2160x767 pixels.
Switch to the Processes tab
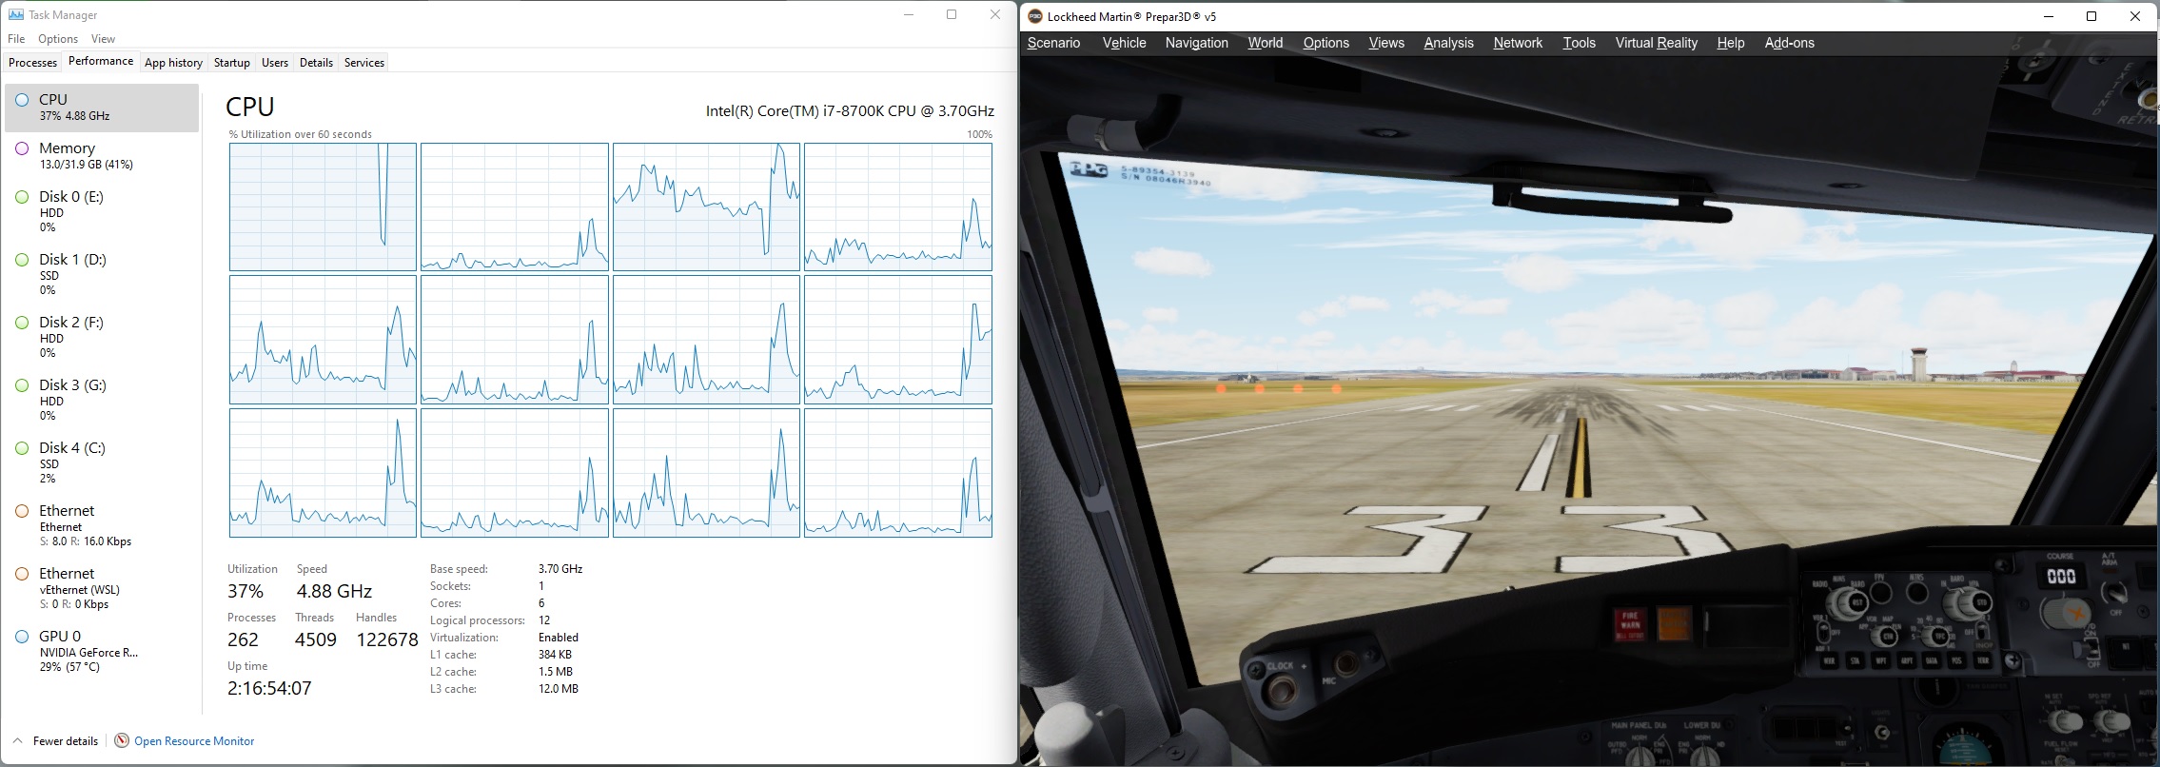click(32, 63)
